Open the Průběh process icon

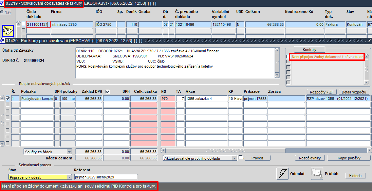[317, 174]
